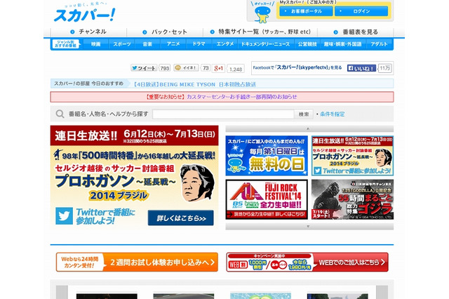This screenshot has height=299, width=449.
Task: Open the パック・セット menu
Action: coord(165,32)
